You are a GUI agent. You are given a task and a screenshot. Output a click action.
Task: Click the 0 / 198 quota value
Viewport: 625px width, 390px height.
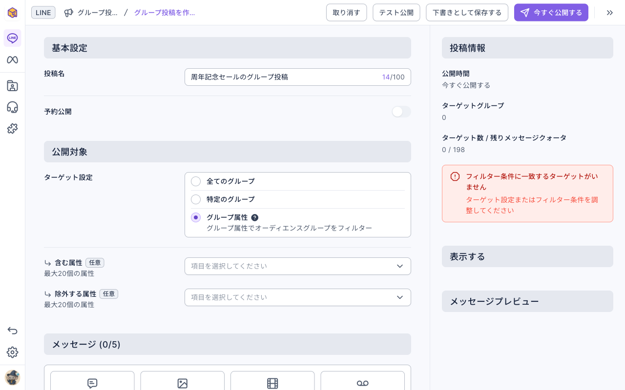tap(453, 150)
